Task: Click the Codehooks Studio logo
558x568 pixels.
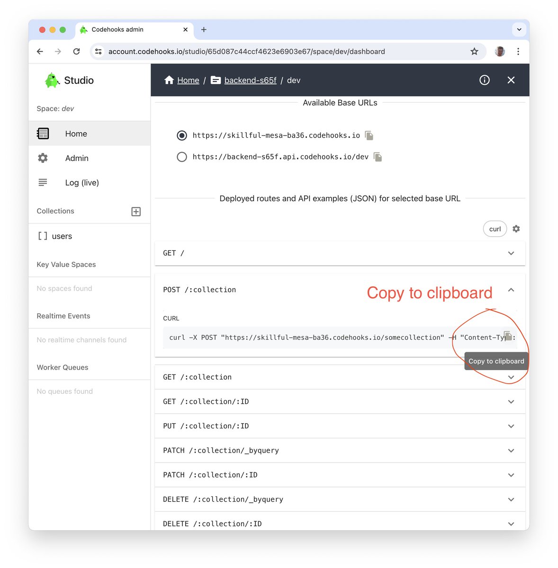Action: 52,80
